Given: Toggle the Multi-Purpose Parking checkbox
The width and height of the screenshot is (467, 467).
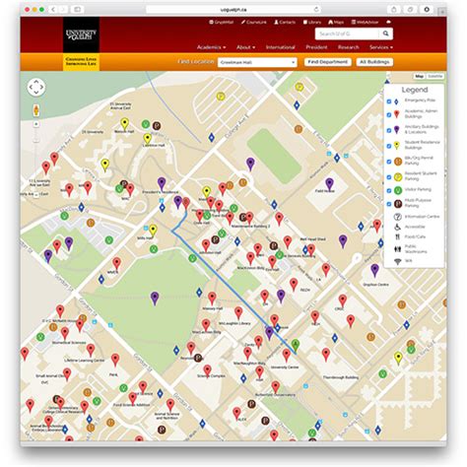Looking at the screenshot, I should [x=389, y=204].
